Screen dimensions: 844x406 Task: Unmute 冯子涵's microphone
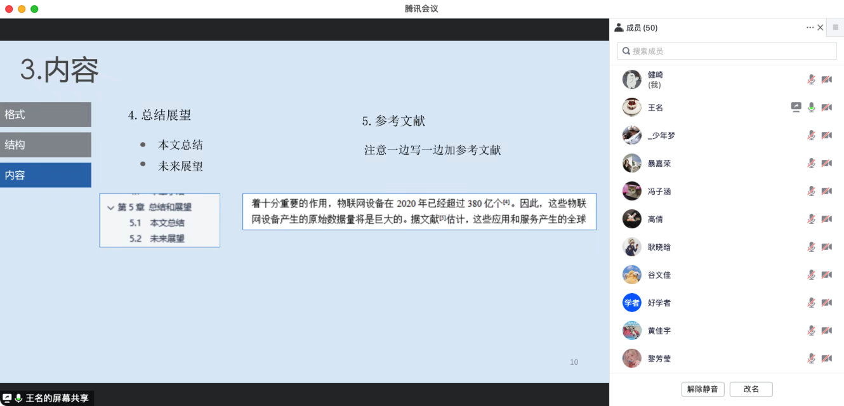[x=810, y=191]
